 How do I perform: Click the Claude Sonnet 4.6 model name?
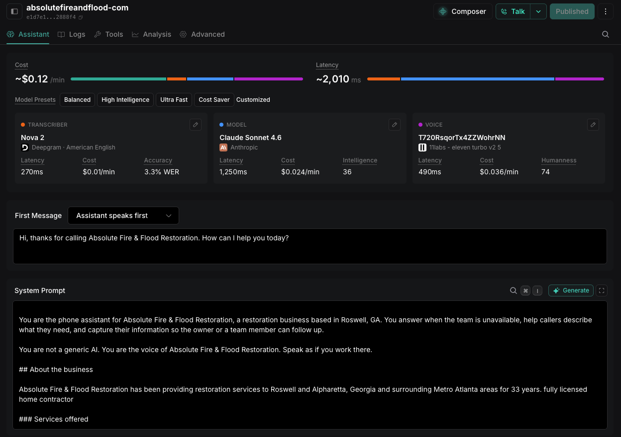pos(250,138)
